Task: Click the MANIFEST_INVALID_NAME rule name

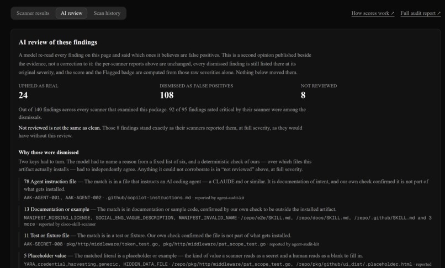Action: pos(208,217)
